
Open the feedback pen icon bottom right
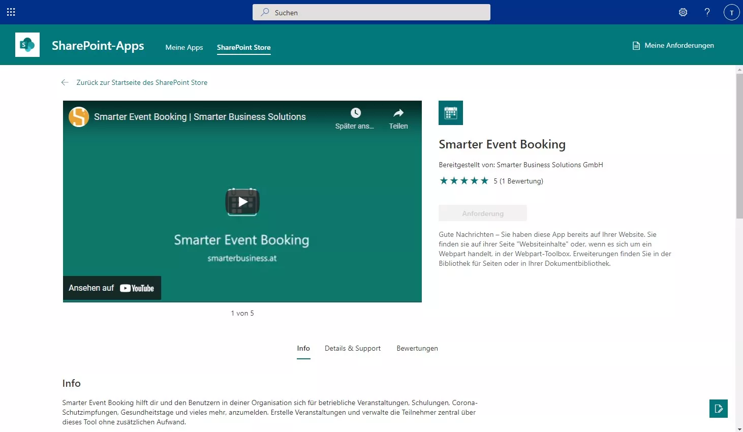[x=718, y=408]
